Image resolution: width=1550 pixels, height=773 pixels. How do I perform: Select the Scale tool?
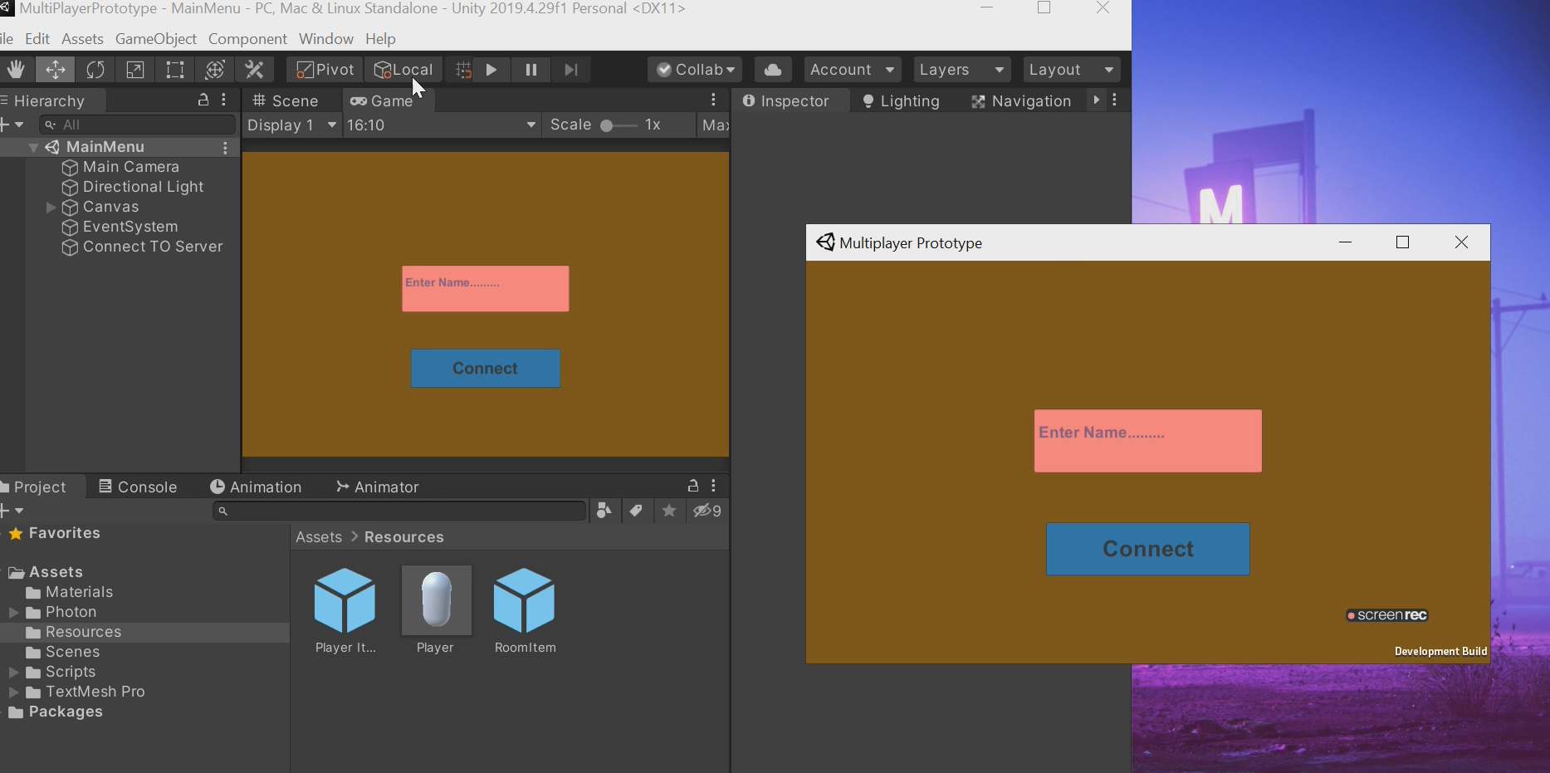click(x=135, y=70)
